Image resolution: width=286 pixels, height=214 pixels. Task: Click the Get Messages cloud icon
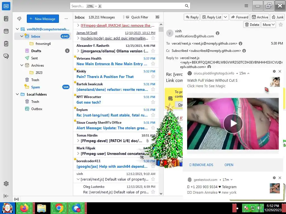click(x=19, y=19)
